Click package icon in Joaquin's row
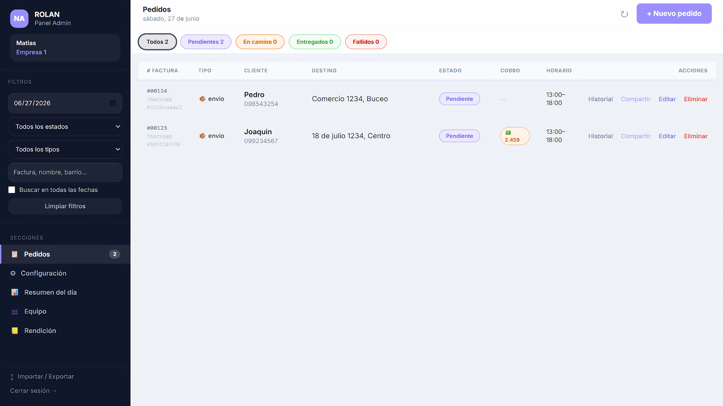 point(202,136)
